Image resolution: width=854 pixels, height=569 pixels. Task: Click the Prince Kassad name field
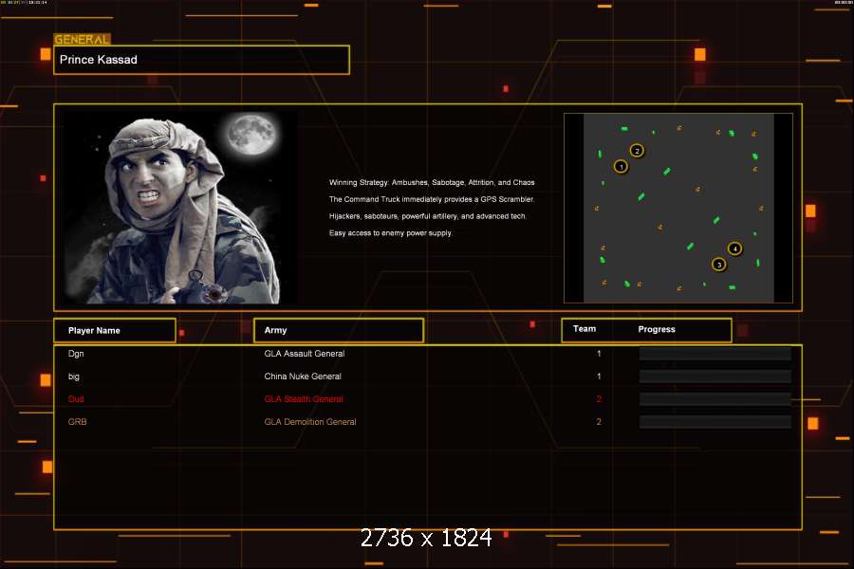click(x=201, y=60)
